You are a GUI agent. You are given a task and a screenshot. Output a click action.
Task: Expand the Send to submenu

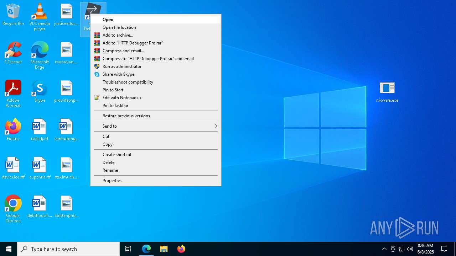(156, 126)
